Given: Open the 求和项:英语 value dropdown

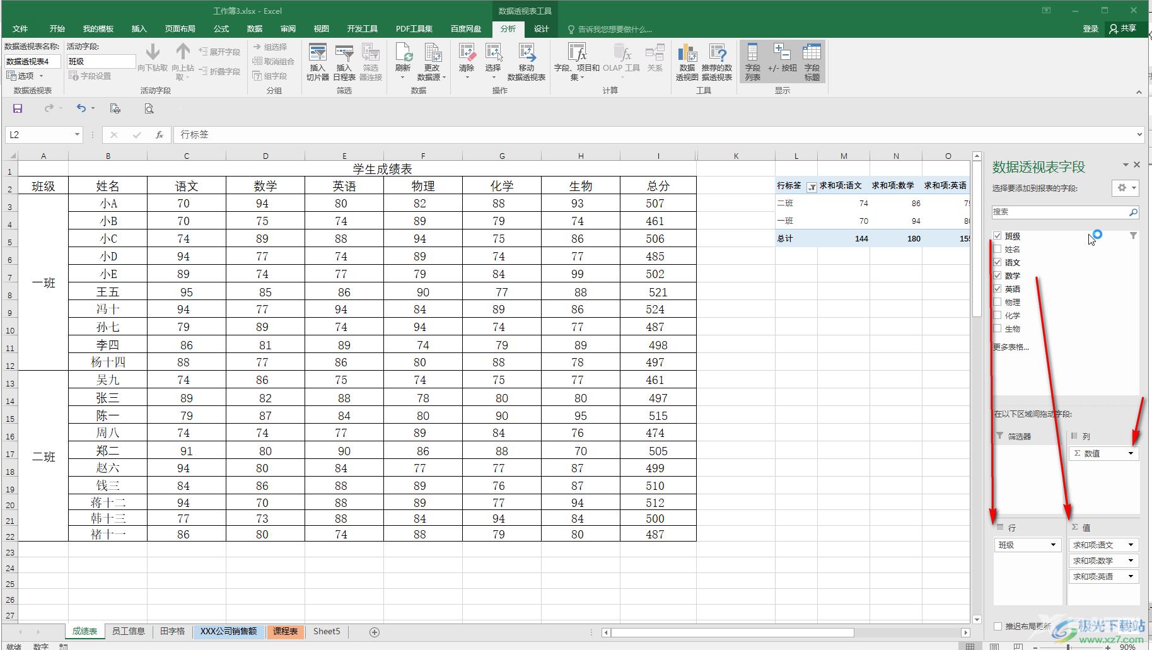Looking at the screenshot, I should (x=1131, y=576).
